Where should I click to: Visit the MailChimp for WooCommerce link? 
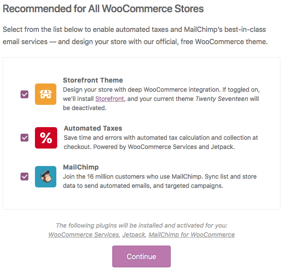tap(192, 235)
